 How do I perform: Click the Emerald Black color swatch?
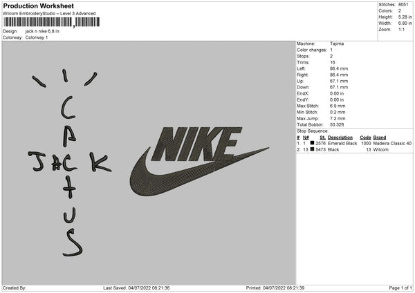[312, 143]
